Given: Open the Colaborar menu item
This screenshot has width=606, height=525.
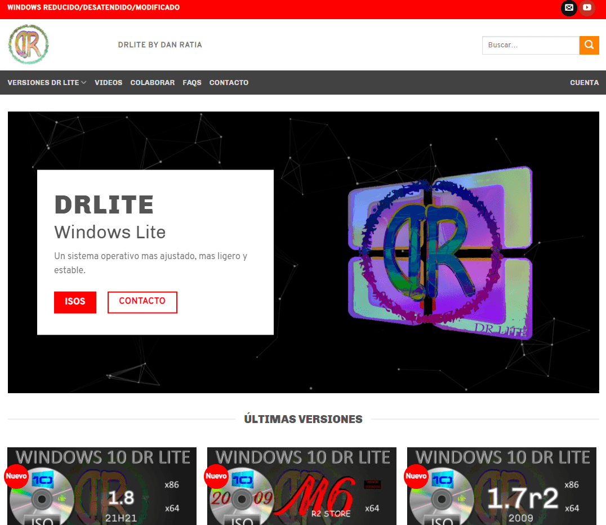Looking at the screenshot, I should tap(152, 83).
